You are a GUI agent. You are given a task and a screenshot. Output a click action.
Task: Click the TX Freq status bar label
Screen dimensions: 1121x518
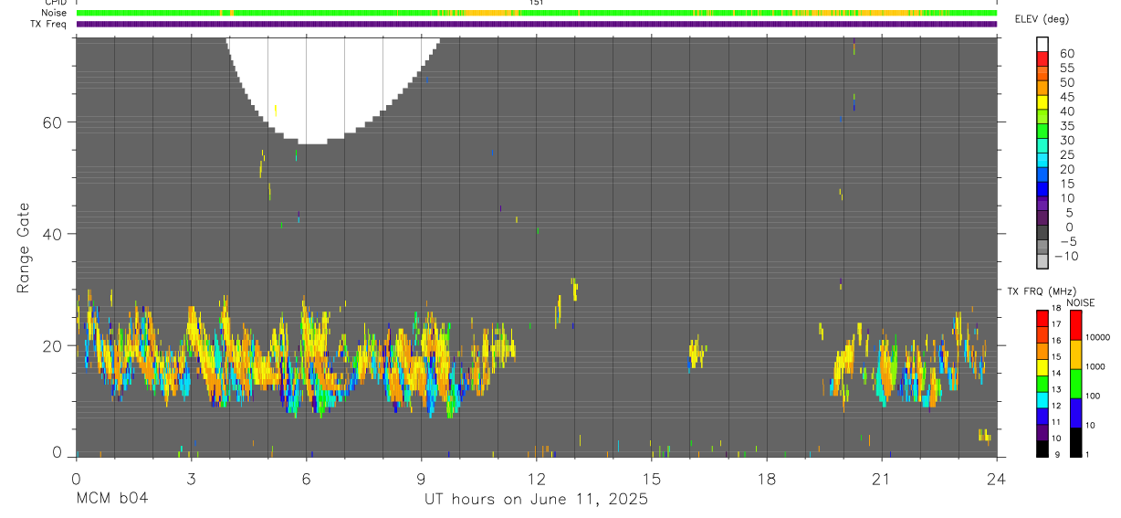pyautogui.click(x=48, y=24)
